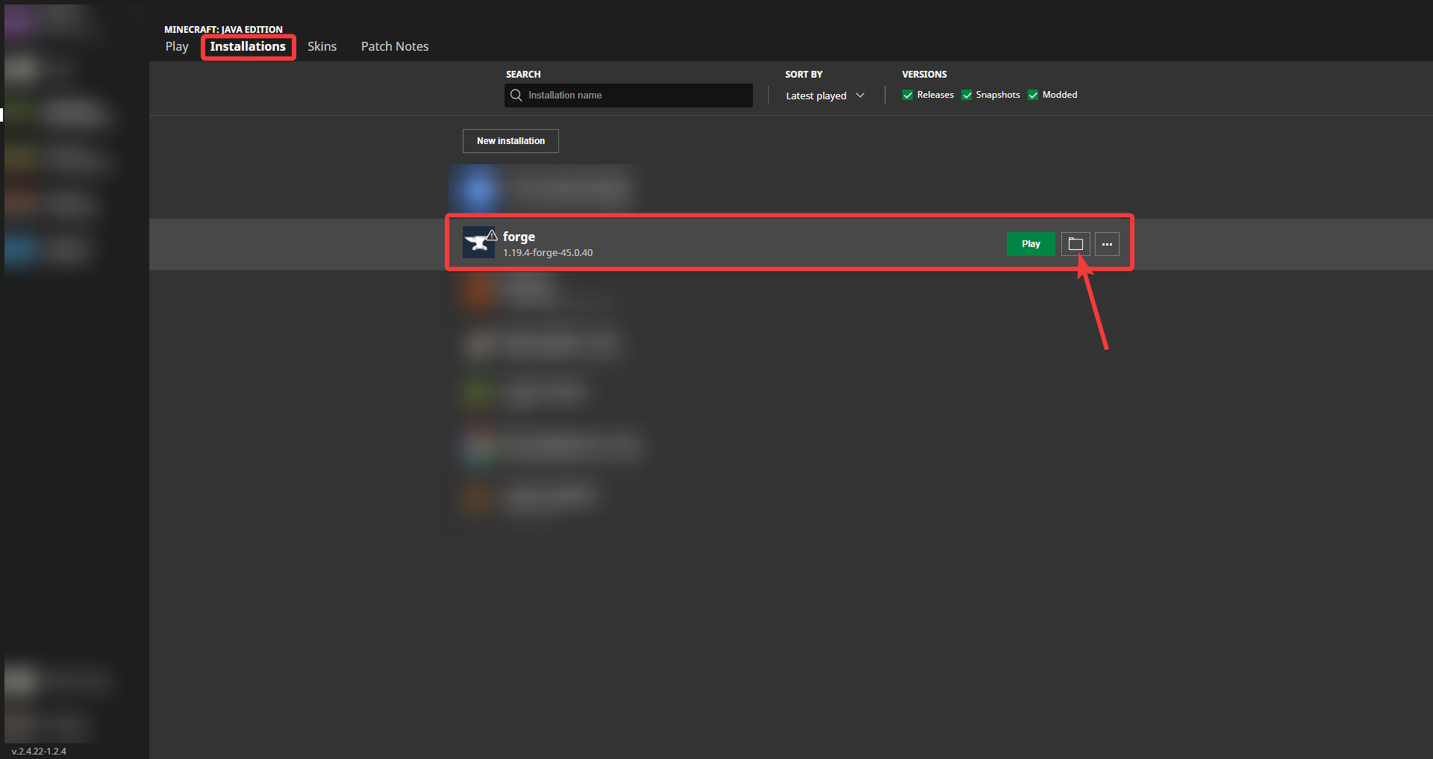Switch to the Skins tab

[x=321, y=46]
